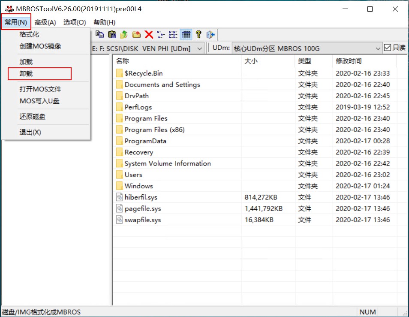The image size is (409, 317).
Task: Select 卸载 from the open menu
Action: (27, 73)
